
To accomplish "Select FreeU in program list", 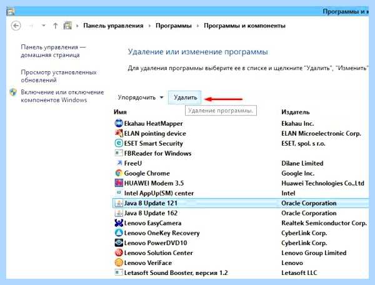I will pos(133,163).
